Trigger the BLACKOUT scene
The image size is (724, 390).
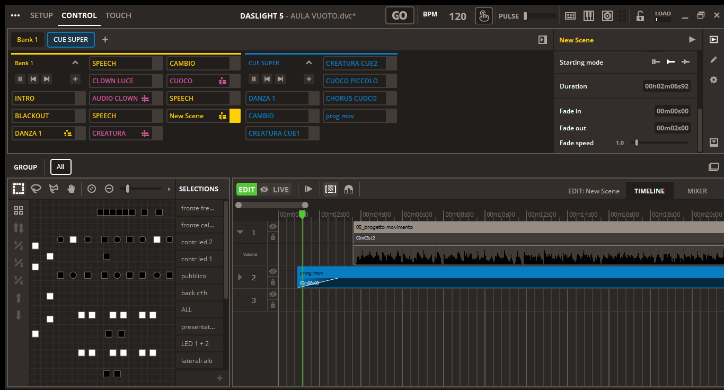[x=49, y=116]
